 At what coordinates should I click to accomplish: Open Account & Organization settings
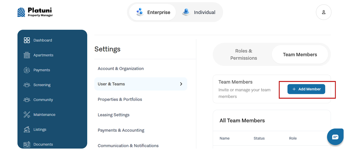point(121,69)
